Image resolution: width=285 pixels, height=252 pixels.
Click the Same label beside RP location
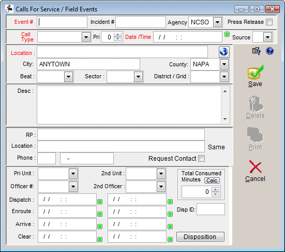pos(216,147)
